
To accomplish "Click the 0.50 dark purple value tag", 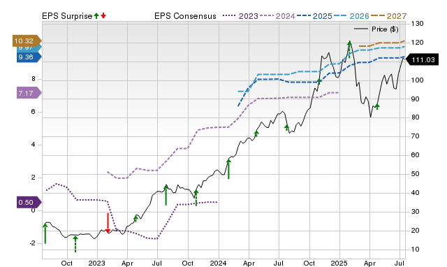I will point(29,202).
